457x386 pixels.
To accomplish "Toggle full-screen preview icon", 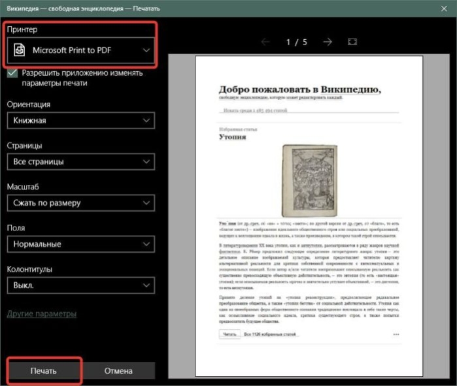I will pyautogui.click(x=352, y=42).
